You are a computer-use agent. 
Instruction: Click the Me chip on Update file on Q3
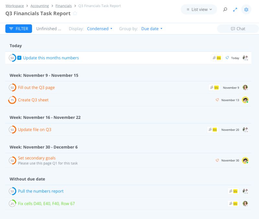coord(217,130)
